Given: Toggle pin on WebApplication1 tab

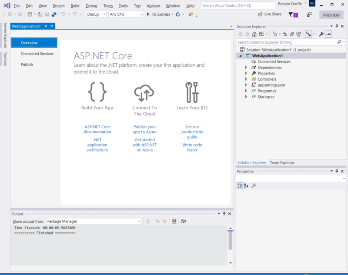Looking at the screenshot, I should (46, 26).
